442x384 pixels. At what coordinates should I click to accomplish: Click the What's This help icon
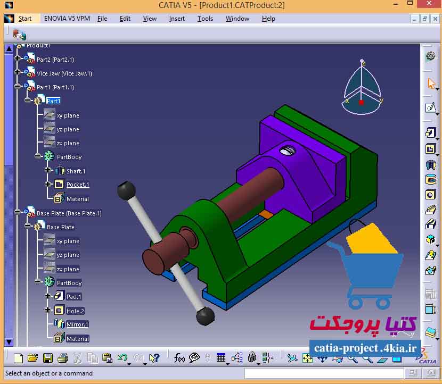click(154, 358)
